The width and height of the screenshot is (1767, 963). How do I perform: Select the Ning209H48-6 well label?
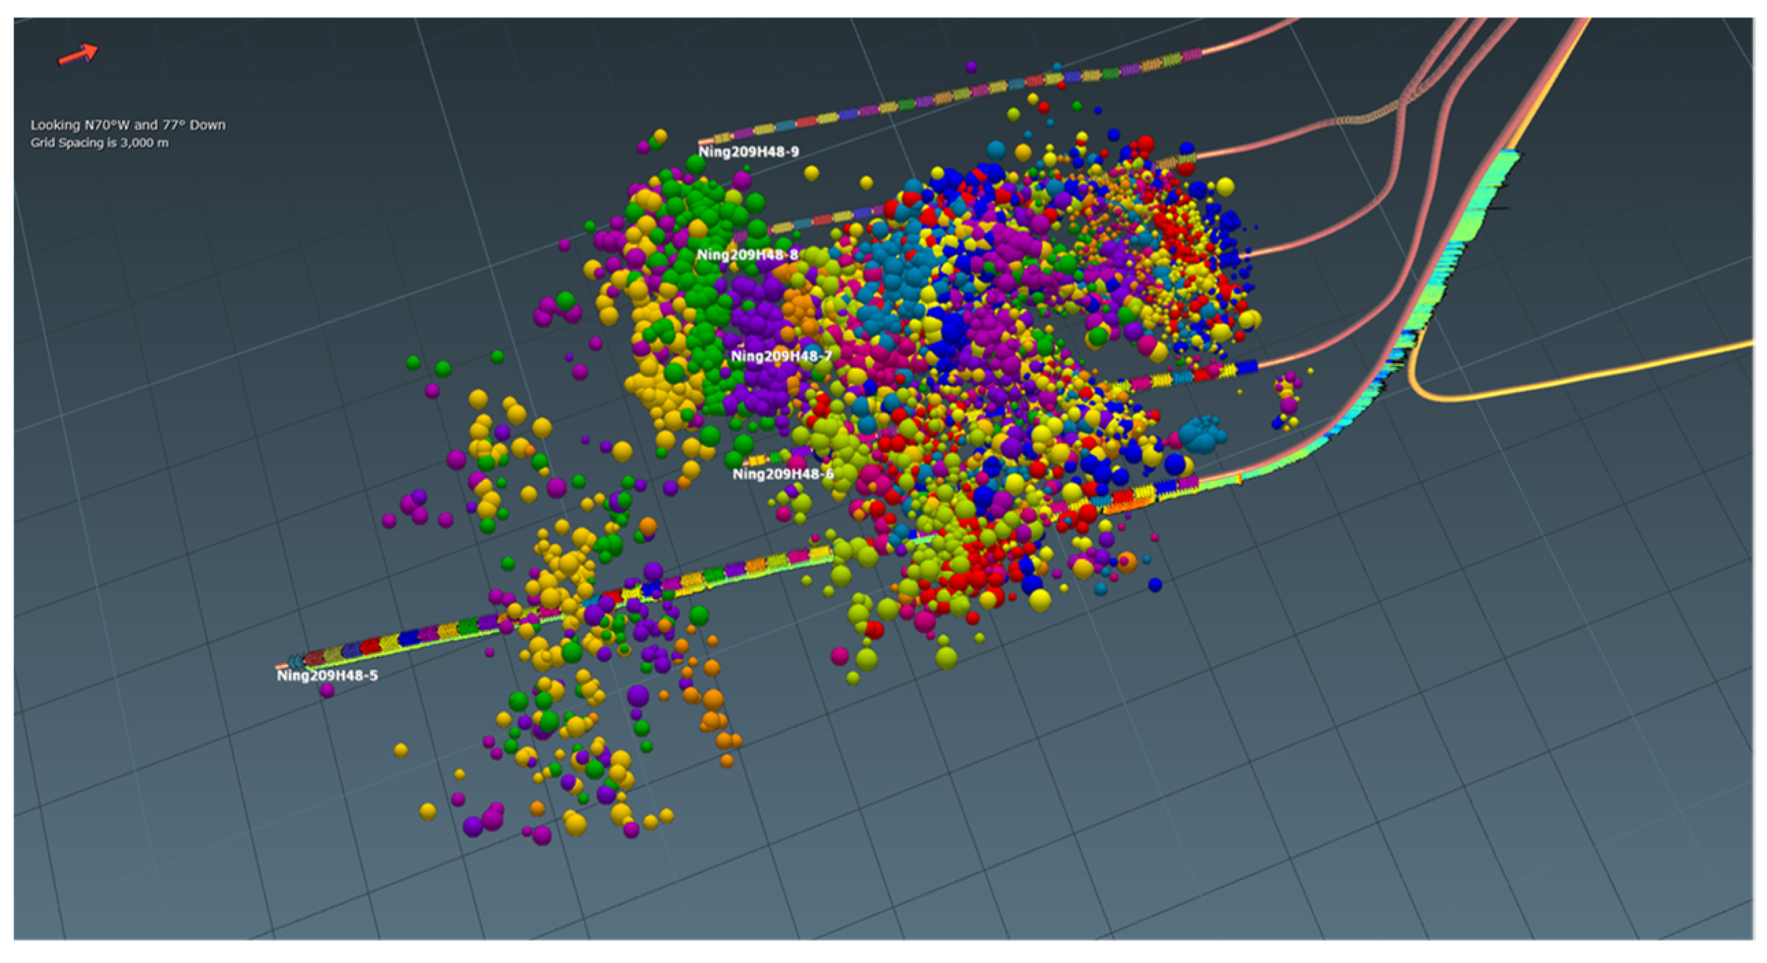(782, 474)
